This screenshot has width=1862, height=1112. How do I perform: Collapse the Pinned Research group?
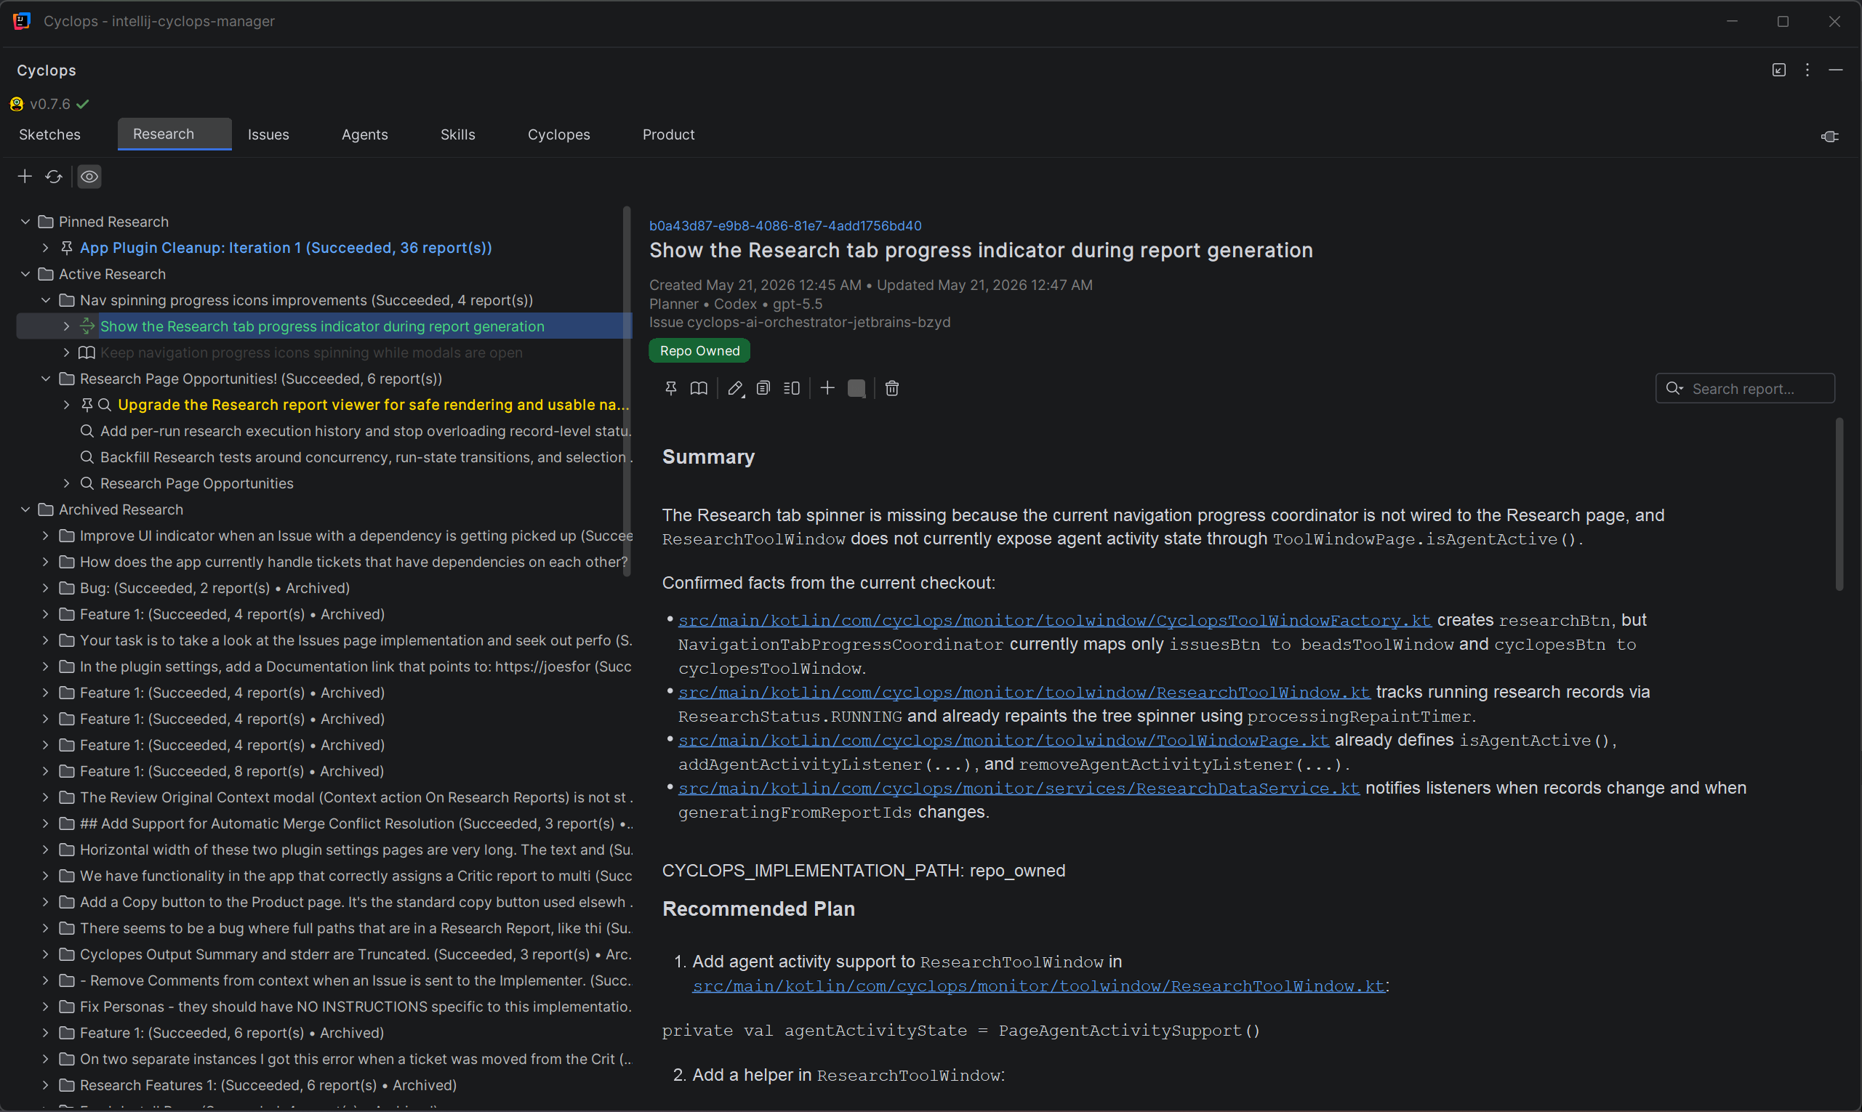25,222
